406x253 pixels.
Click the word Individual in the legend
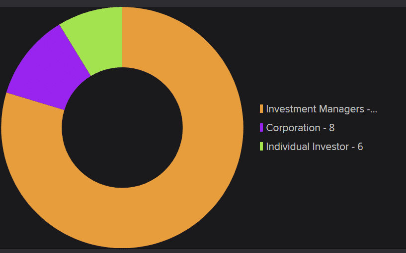tap(287, 147)
